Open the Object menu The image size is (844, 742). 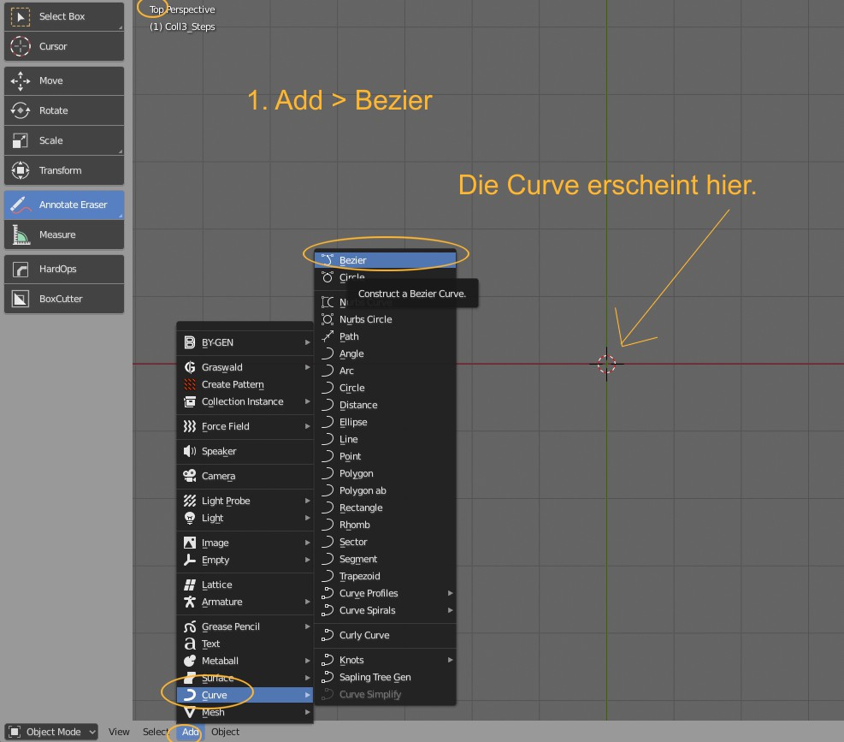click(x=225, y=732)
